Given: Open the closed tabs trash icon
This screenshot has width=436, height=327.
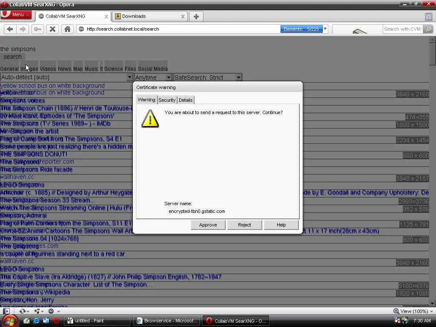Looking at the screenshot, I should (428, 17).
